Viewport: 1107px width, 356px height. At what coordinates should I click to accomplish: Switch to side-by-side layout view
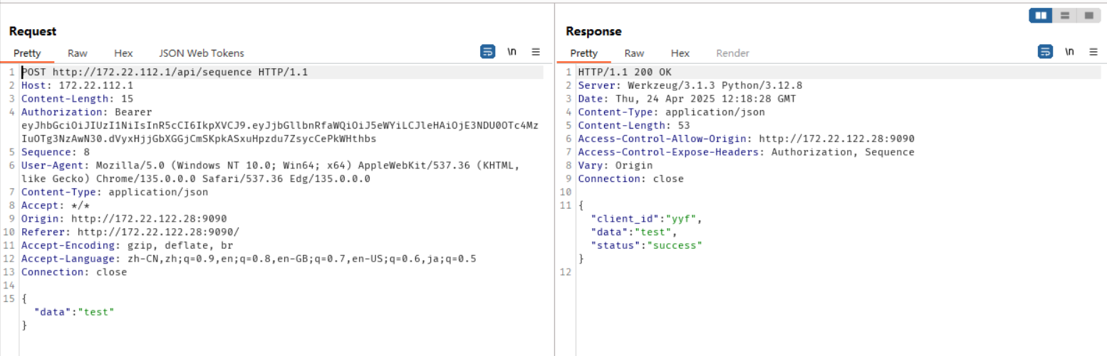1041,15
